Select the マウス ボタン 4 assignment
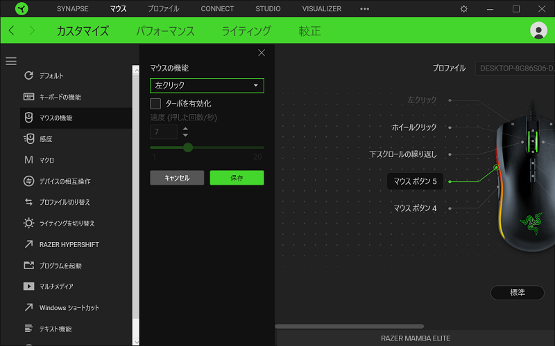This screenshot has height=346, width=555. (415, 208)
